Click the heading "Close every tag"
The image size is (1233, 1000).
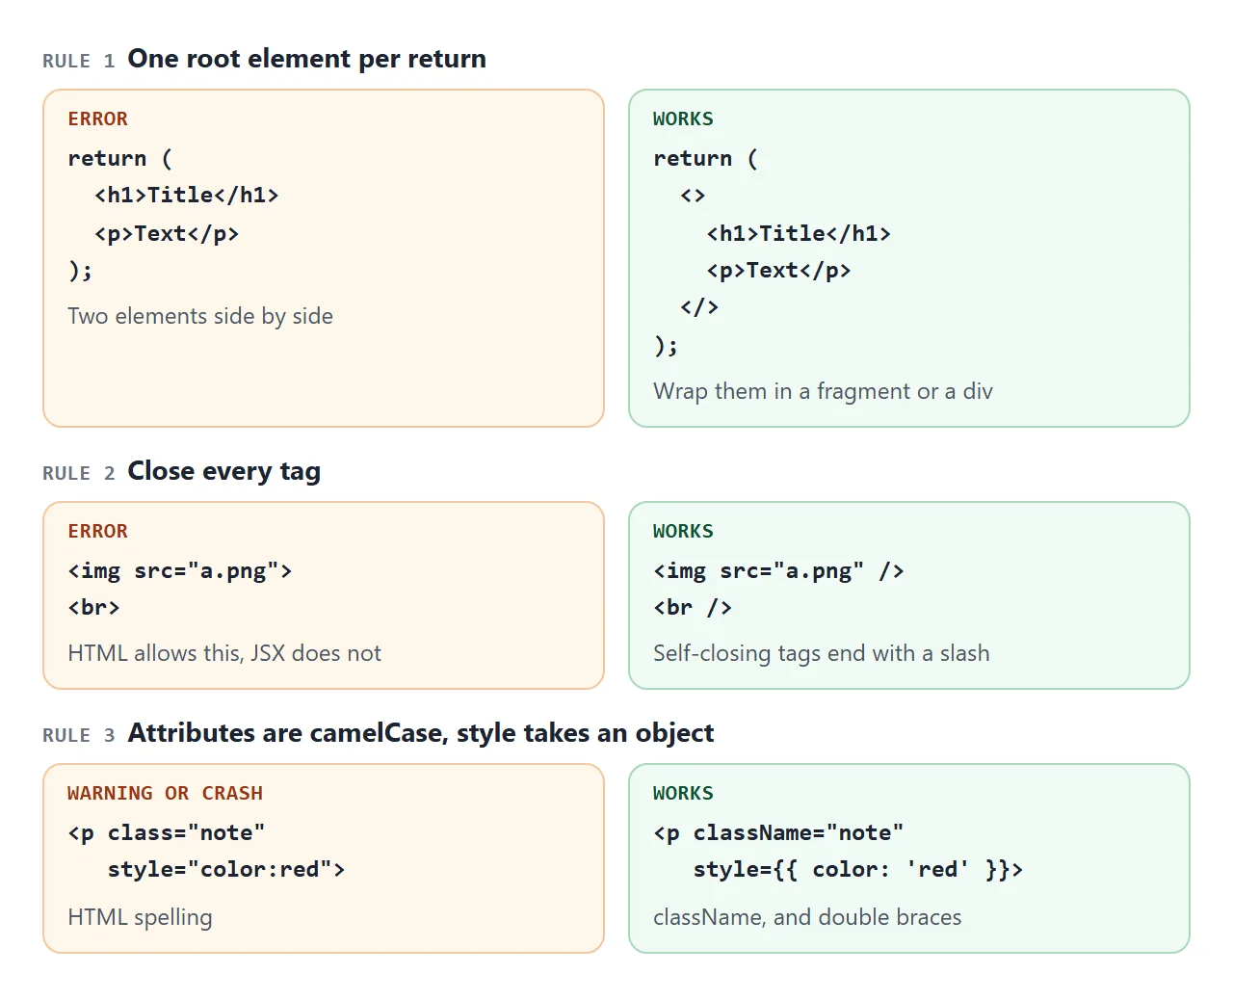223,471
